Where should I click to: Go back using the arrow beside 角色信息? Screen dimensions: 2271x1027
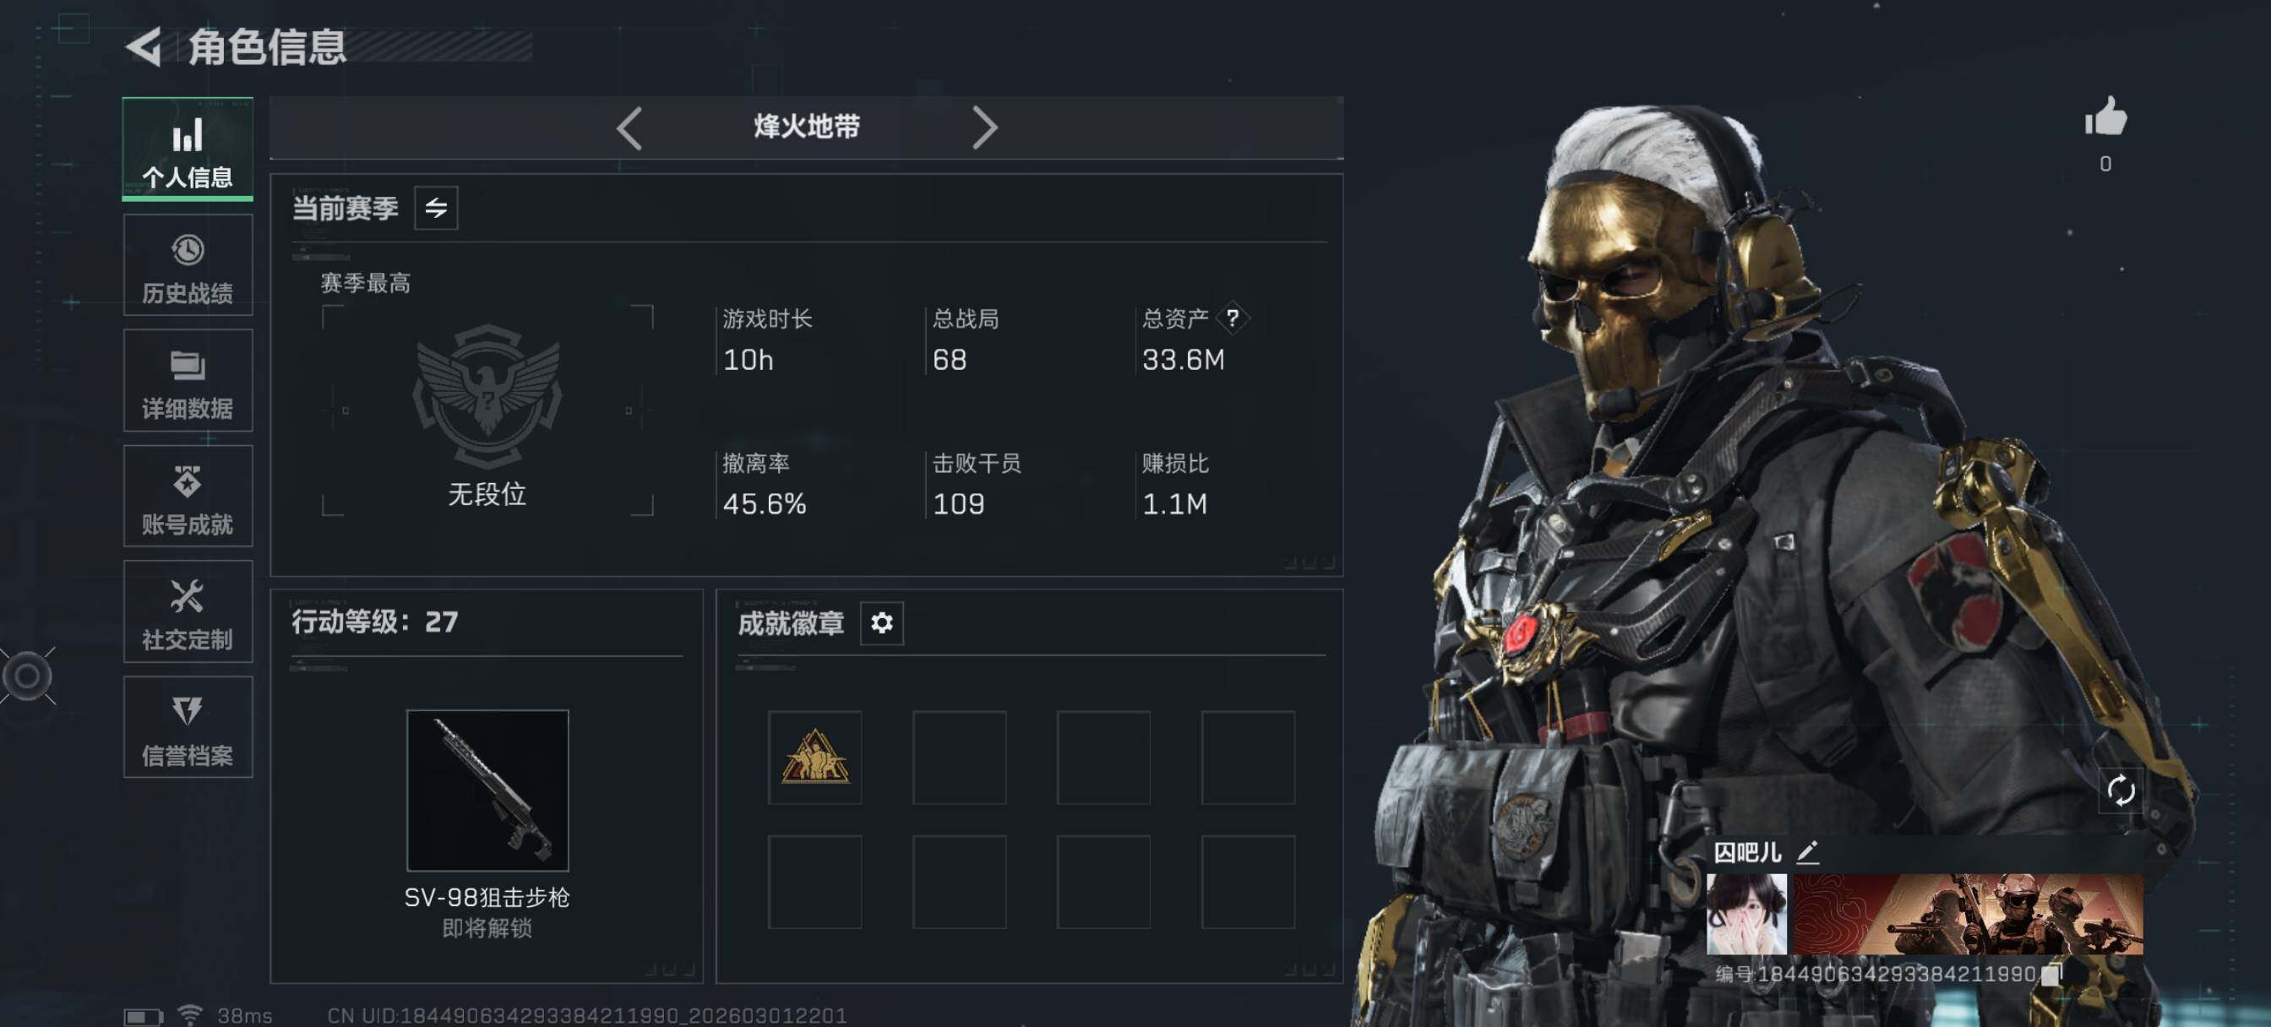(x=144, y=46)
